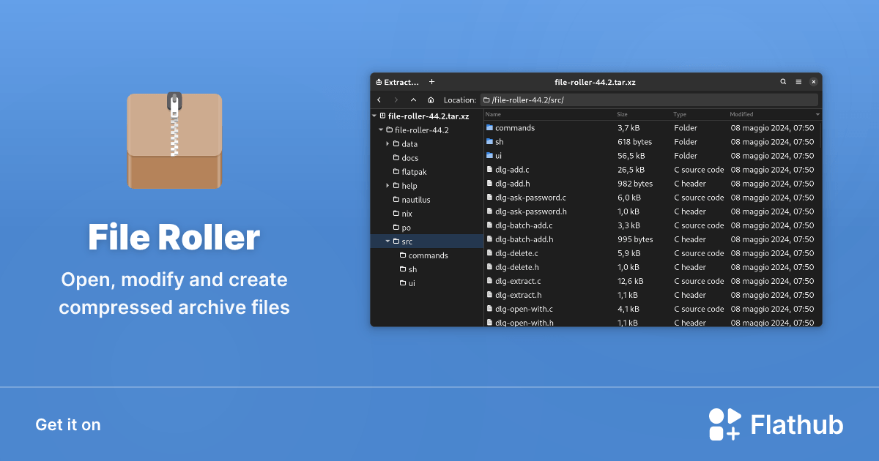Sort by the Name column header
Viewport: 879px width, 461px height.
(x=493, y=114)
